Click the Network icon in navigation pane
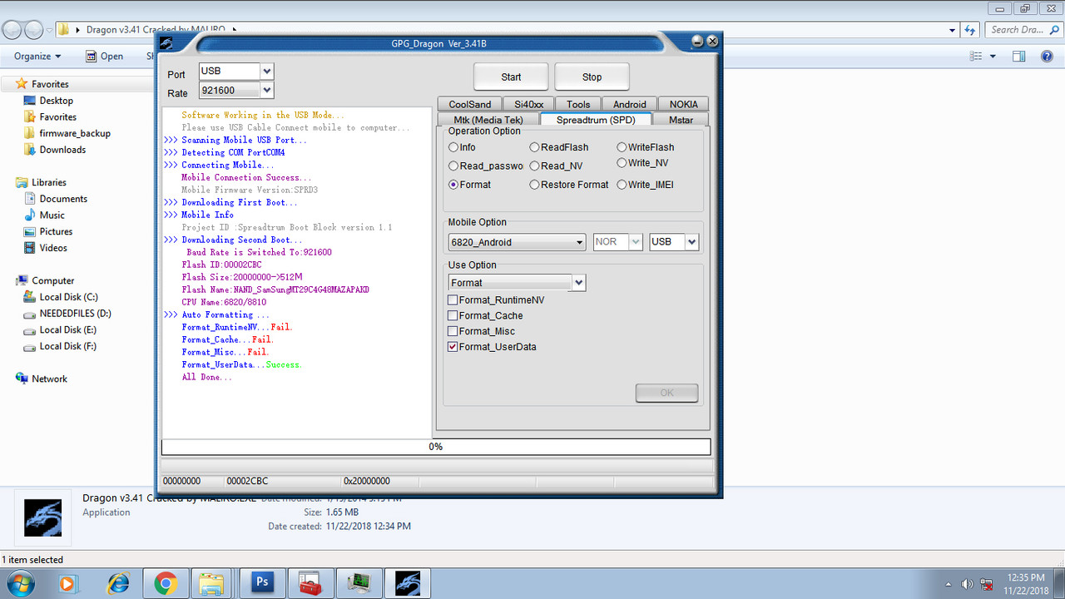Screen dimensions: 1065x599 [x=22, y=379]
